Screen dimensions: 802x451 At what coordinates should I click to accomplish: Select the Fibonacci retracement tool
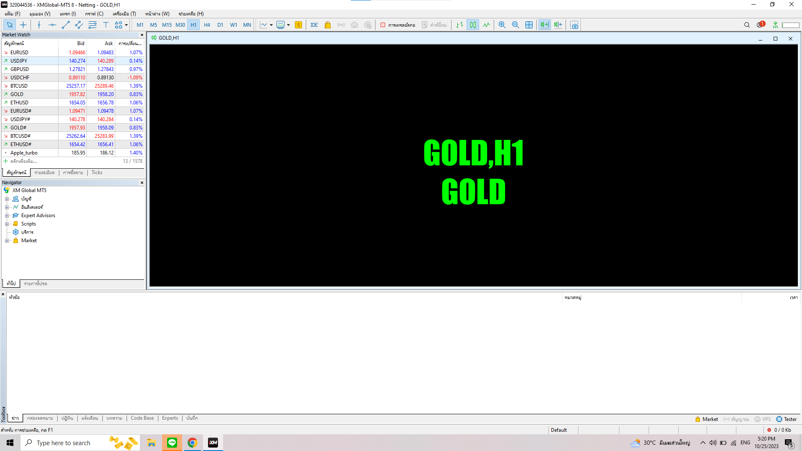tap(92, 25)
